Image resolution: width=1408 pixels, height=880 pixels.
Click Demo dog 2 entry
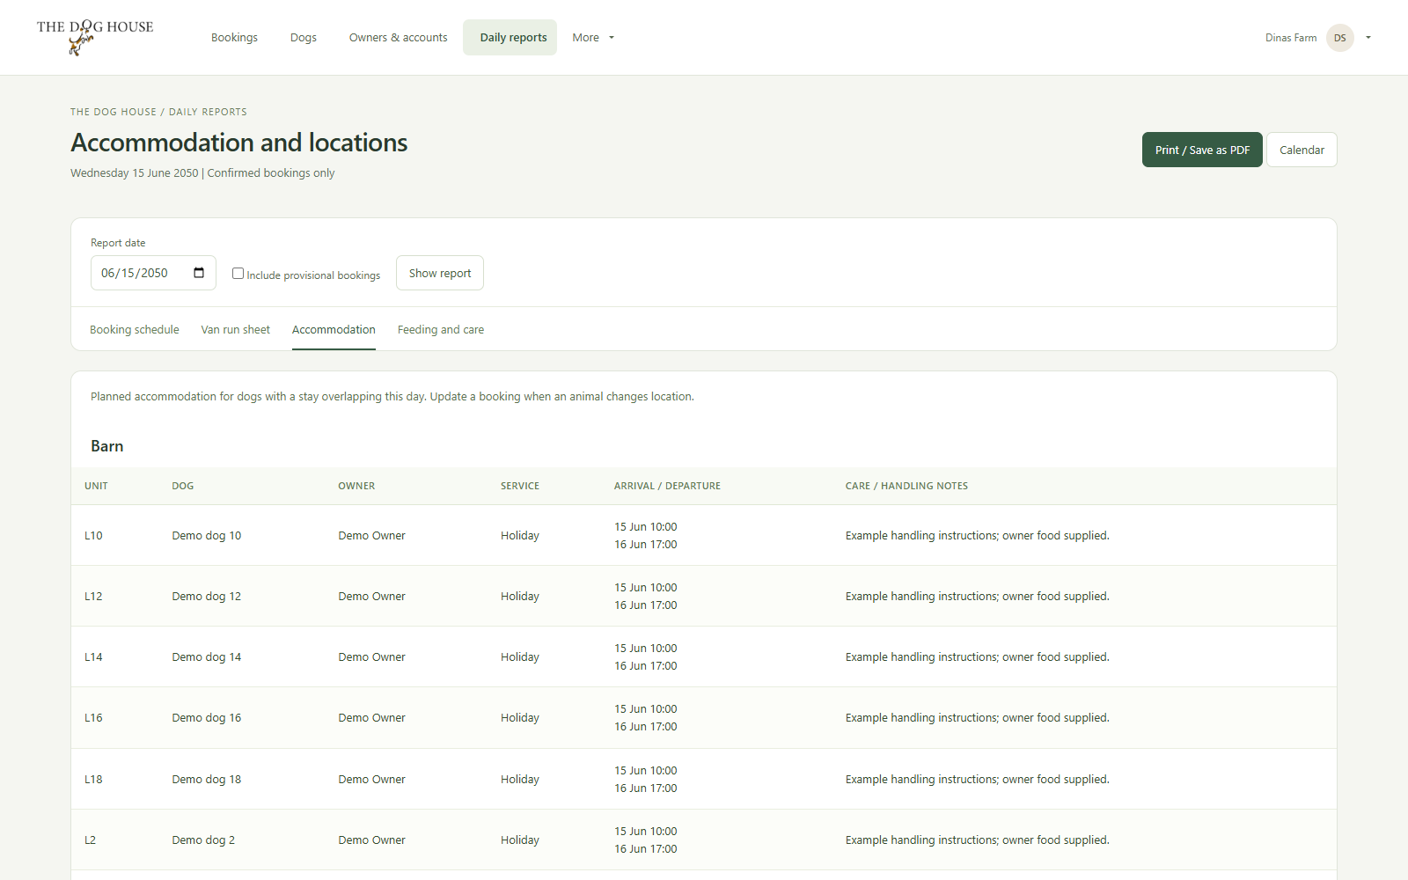(x=203, y=840)
